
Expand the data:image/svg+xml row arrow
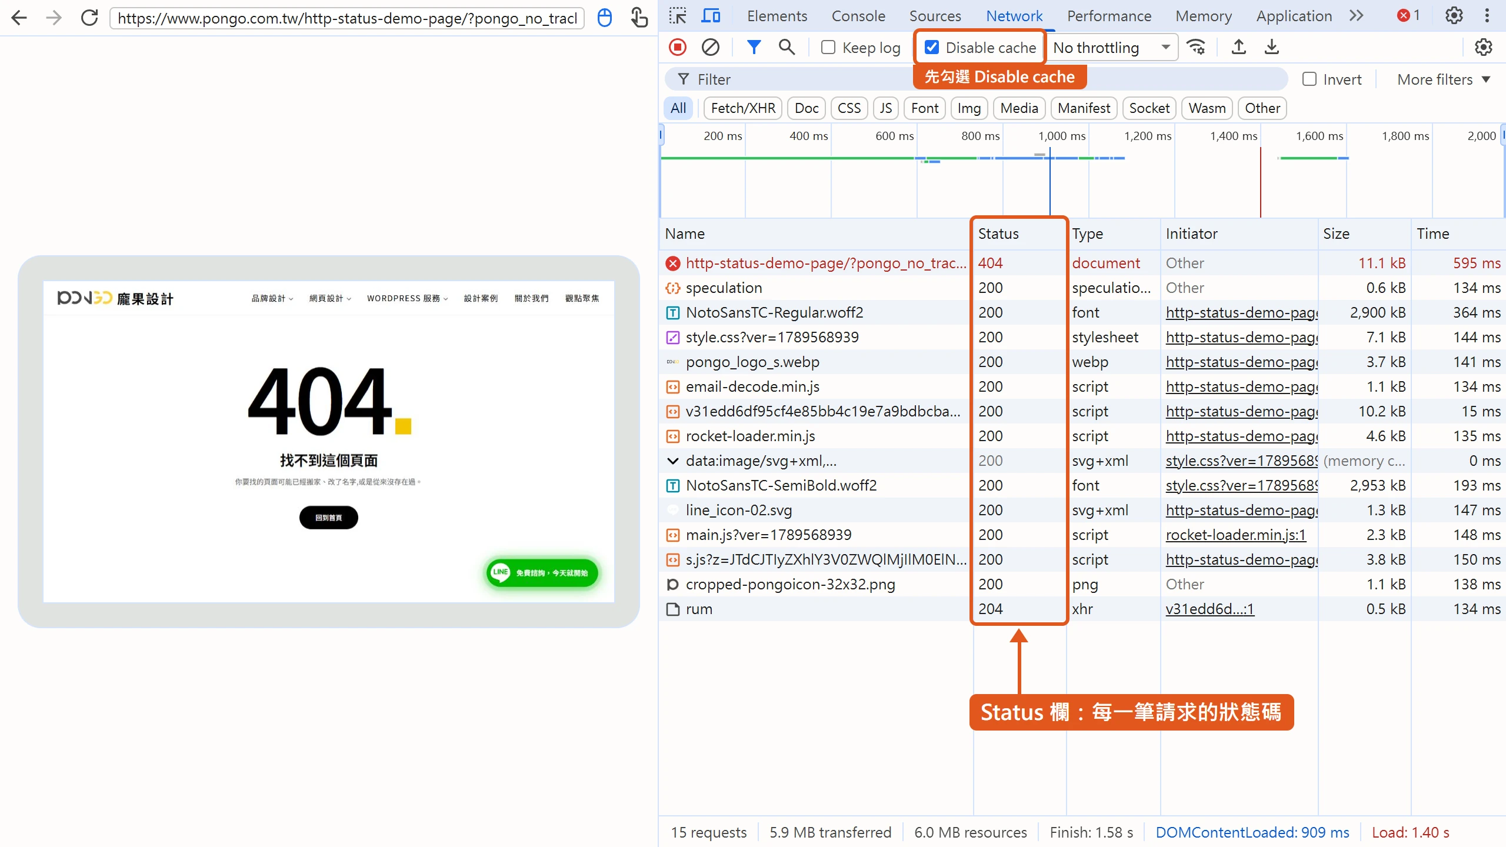pyautogui.click(x=673, y=461)
